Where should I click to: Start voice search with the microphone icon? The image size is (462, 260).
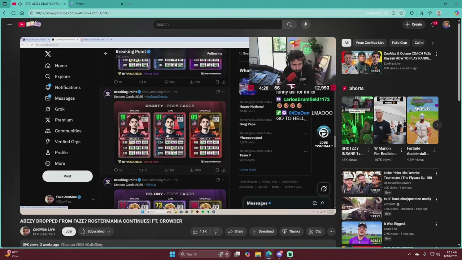[306, 24]
